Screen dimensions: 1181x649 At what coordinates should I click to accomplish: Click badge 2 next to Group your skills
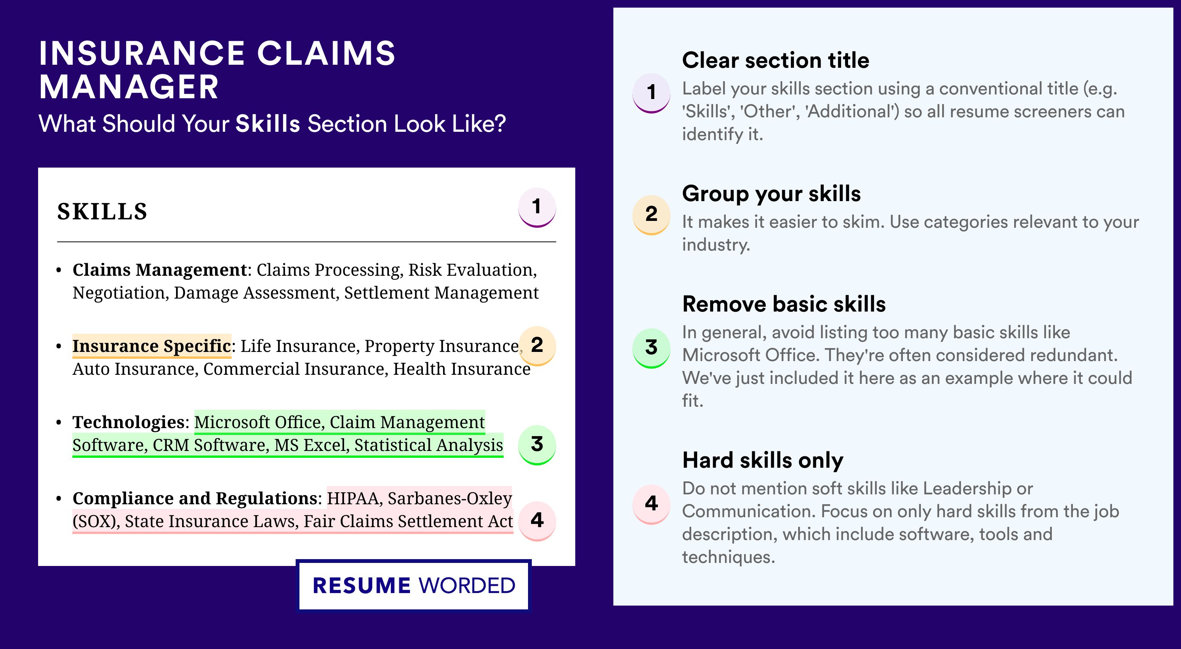(651, 215)
